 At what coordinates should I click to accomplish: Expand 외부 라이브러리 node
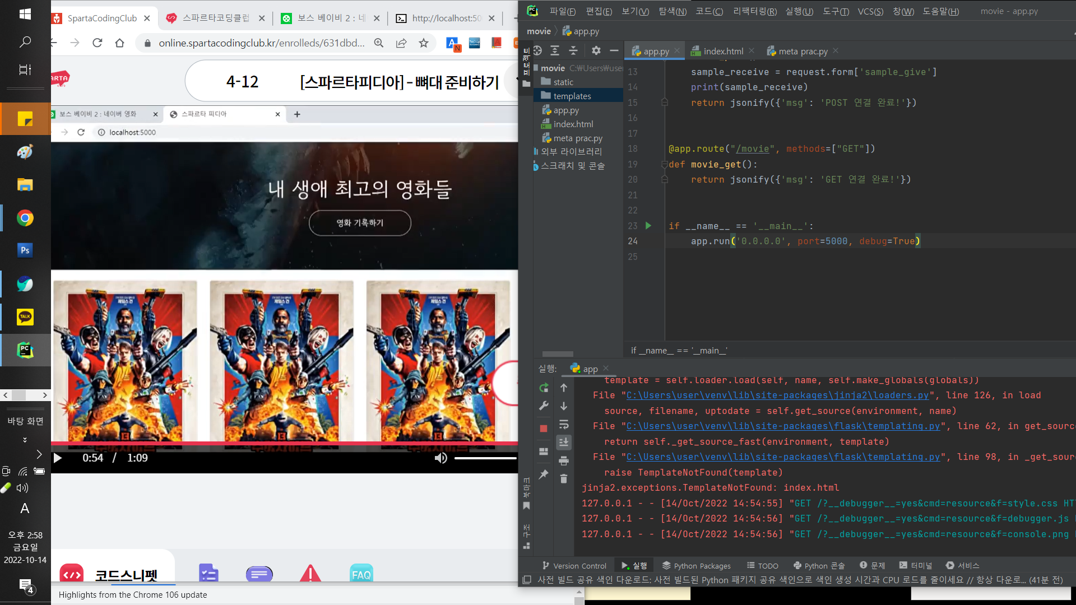click(571, 151)
